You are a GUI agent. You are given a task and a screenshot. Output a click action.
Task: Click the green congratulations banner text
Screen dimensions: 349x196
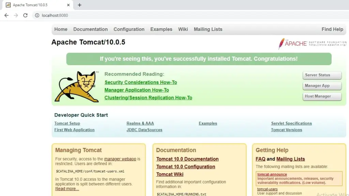pos(199,59)
